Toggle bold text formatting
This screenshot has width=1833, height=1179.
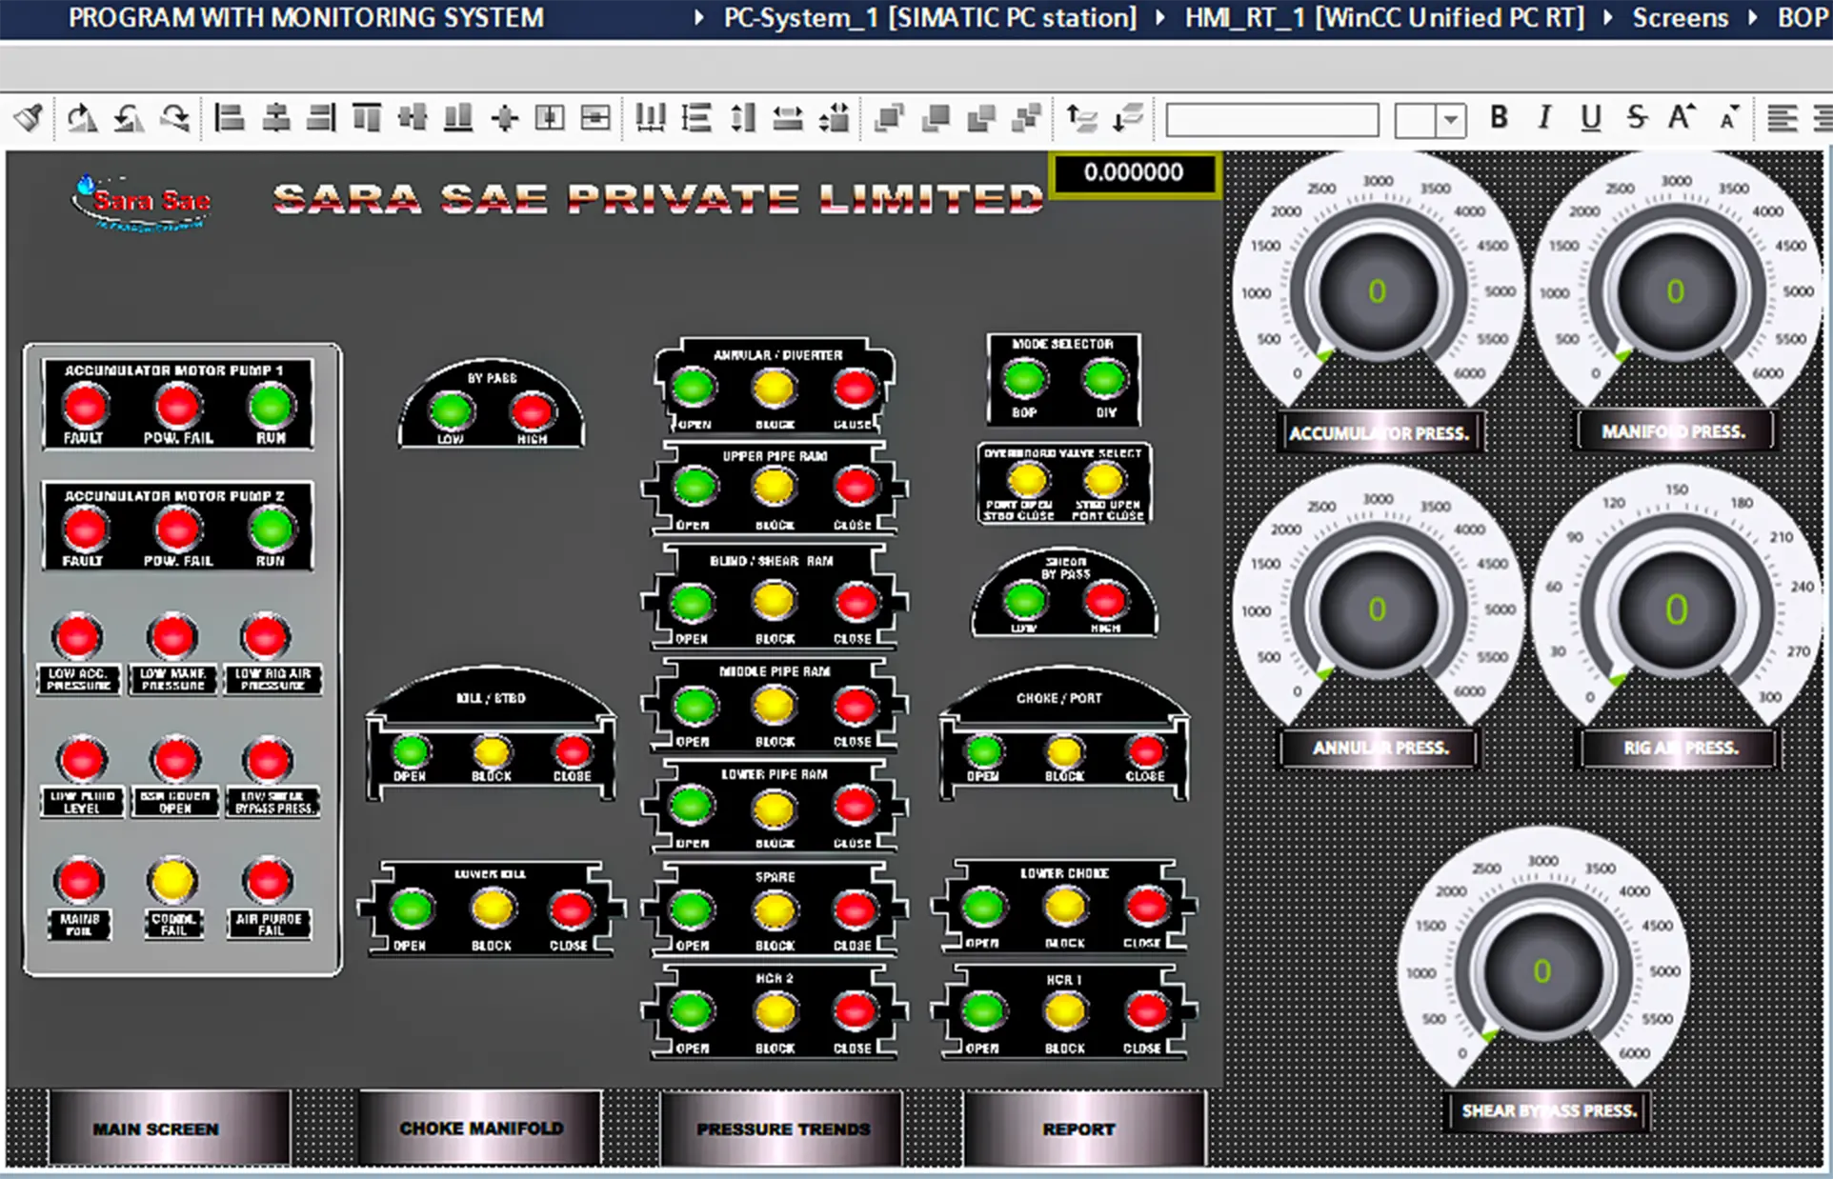(1499, 118)
